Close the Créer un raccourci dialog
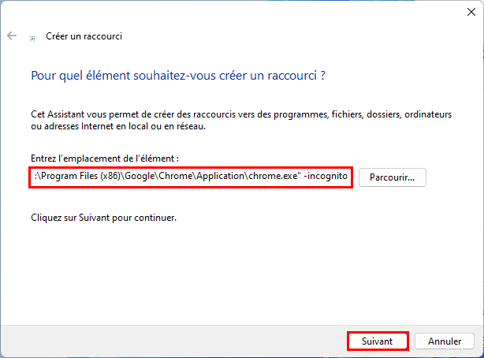 [471, 12]
